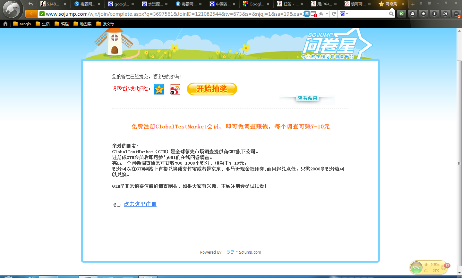Share survey to Weibo with the red icon
The height and width of the screenshot is (278, 462).
point(175,89)
